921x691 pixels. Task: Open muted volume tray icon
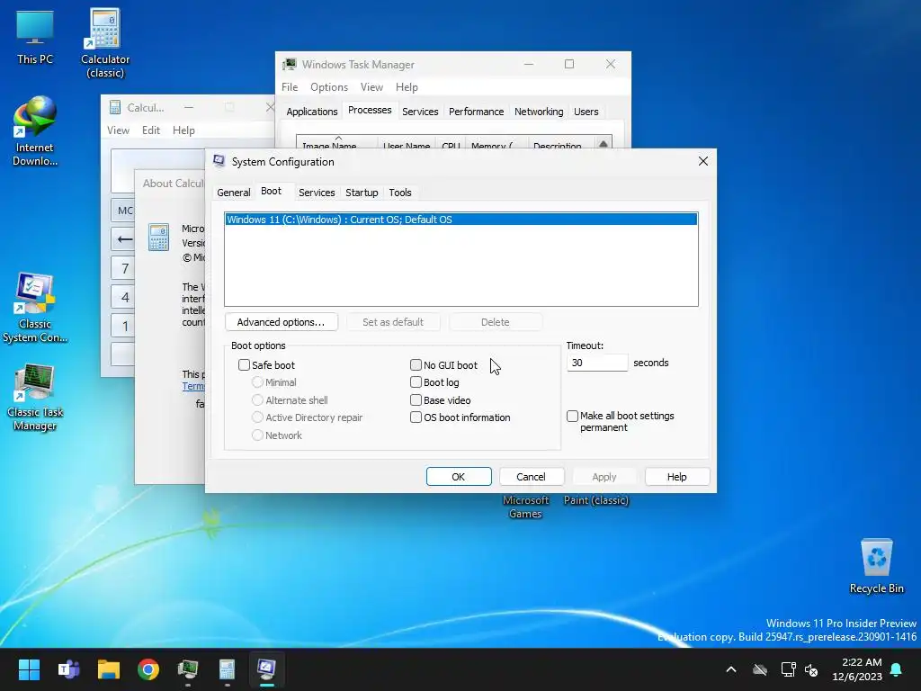811,669
